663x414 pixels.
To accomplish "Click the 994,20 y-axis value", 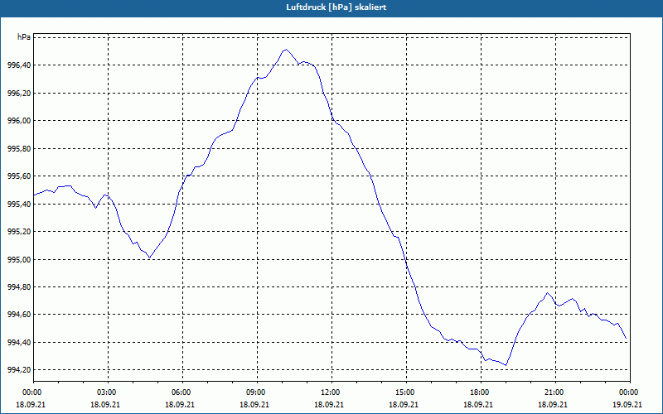I will click(19, 370).
